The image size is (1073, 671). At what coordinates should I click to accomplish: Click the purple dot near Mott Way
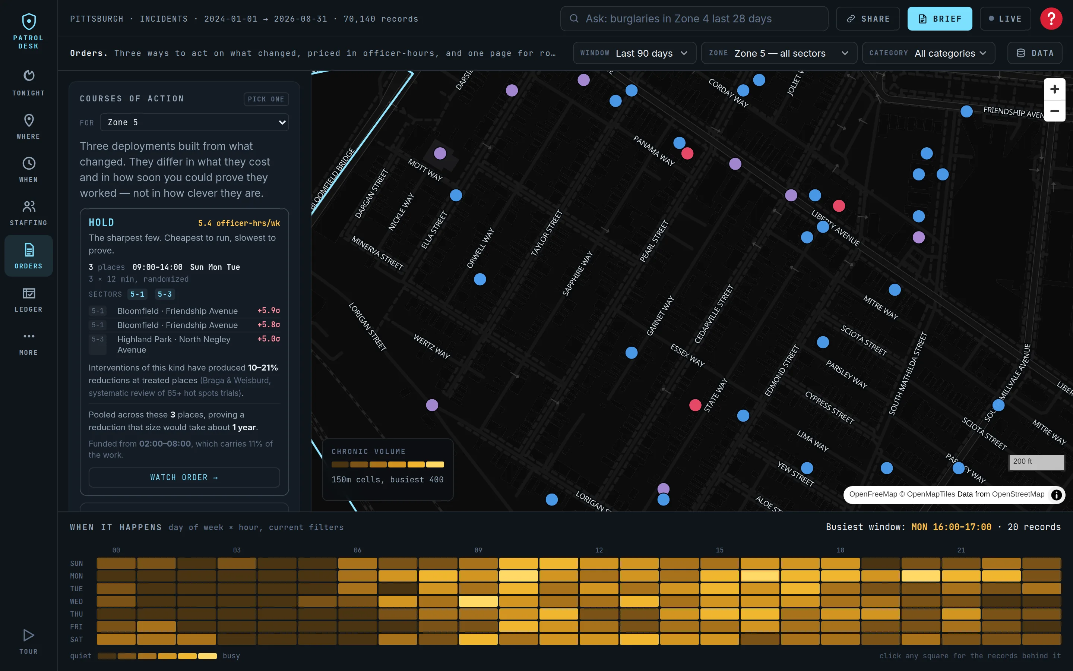click(x=440, y=154)
